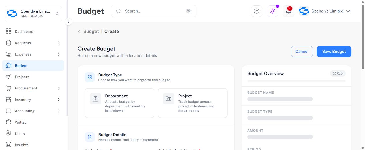Image resolution: width=365 pixels, height=150 pixels.
Task: Collapse the sidebar with arrow button
Action: tap(68, 22)
